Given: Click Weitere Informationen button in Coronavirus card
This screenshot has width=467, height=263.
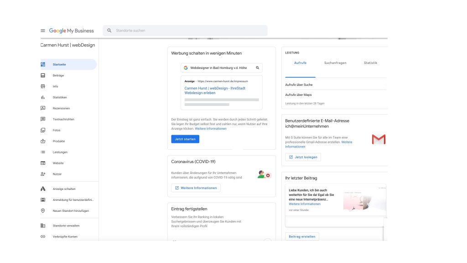Looking at the screenshot, I should click(196, 188).
